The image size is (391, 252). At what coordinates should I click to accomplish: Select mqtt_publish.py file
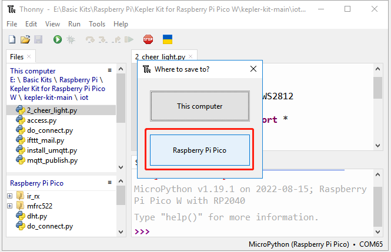click(x=52, y=160)
